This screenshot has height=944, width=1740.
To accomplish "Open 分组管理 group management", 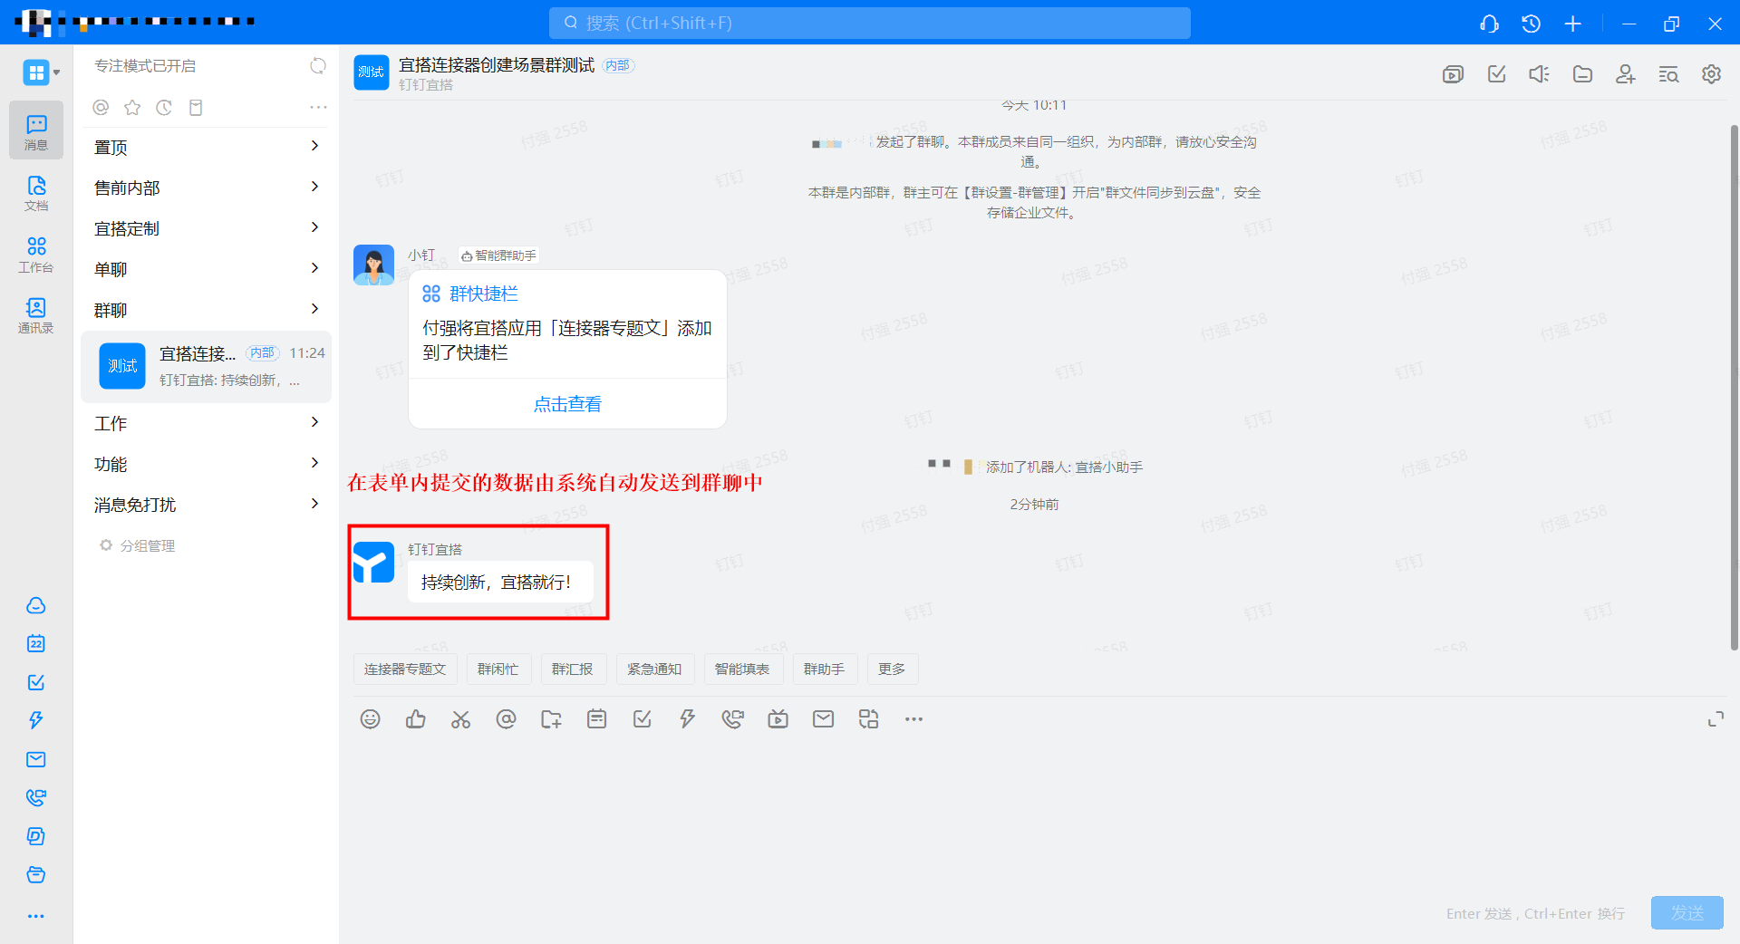I will pos(138,545).
